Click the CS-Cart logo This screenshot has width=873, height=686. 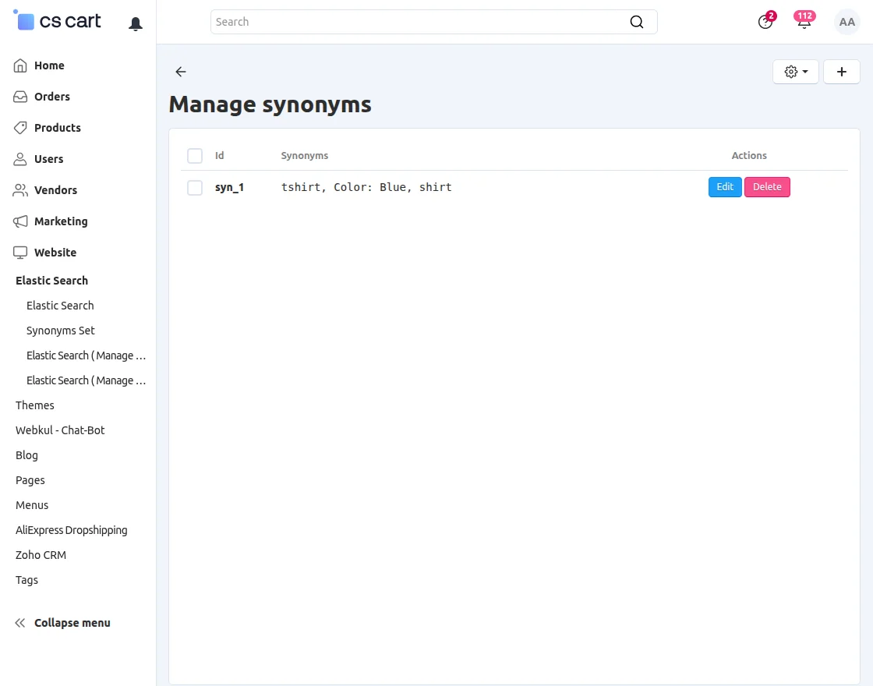[57, 20]
